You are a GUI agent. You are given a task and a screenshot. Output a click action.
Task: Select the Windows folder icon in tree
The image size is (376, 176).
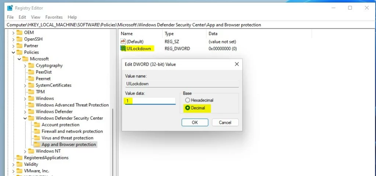pyautogui.click(x=31, y=98)
